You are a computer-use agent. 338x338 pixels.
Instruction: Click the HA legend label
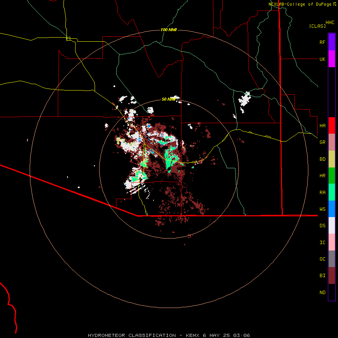pyautogui.click(x=322, y=126)
